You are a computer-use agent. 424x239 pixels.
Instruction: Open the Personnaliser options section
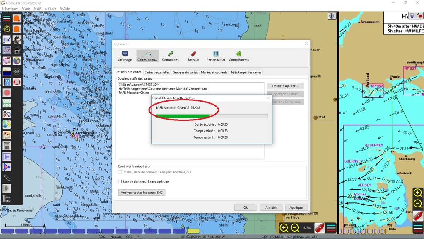point(216,56)
